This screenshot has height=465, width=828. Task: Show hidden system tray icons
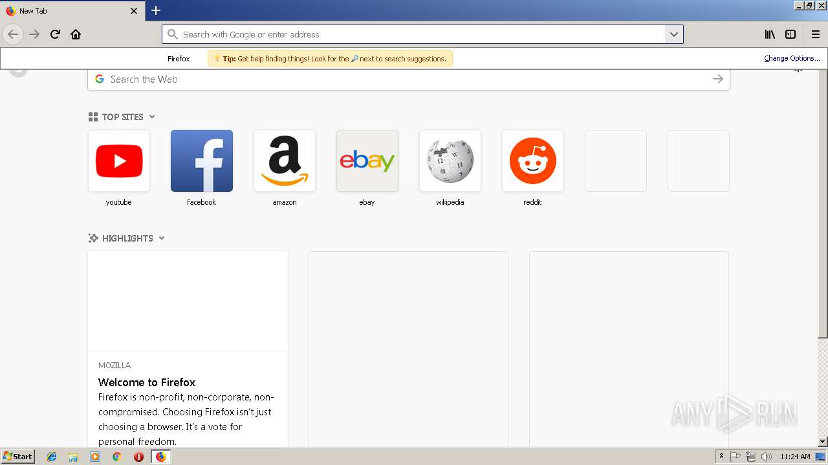tap(721, 457)
